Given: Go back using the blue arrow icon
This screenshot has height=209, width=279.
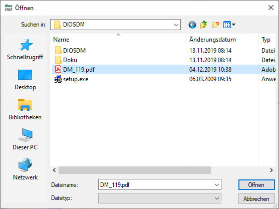Looking at the screenshot, I should [192, 25].
